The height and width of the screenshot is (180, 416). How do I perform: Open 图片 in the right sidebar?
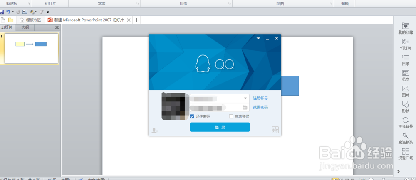405,91
